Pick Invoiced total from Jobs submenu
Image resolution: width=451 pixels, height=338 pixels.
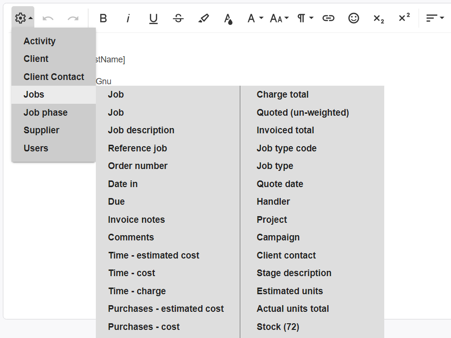285,130
